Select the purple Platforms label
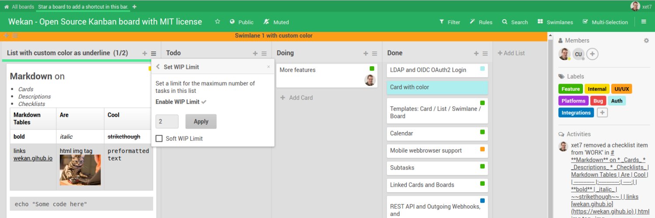655x218 pixels. click(573, 101)
